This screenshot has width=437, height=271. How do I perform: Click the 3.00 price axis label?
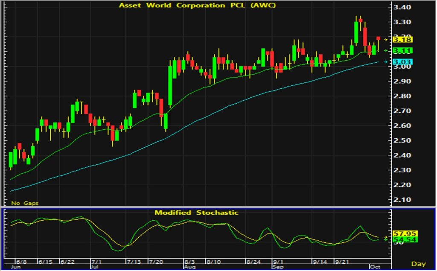[402, 67]
